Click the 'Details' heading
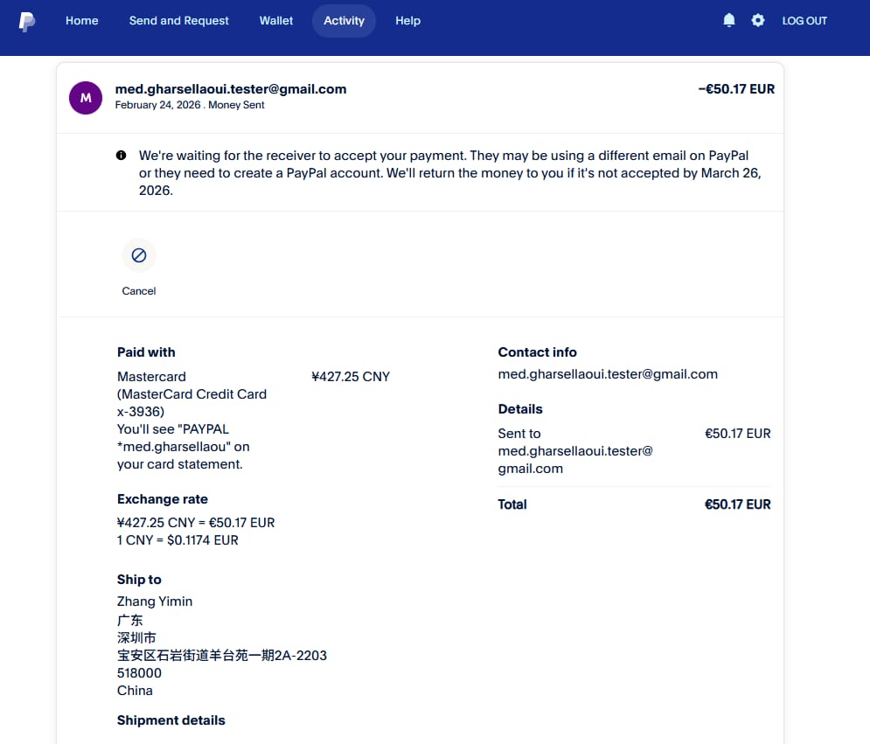This screenshot has width=870, height=744. click(x=520, y=409)
